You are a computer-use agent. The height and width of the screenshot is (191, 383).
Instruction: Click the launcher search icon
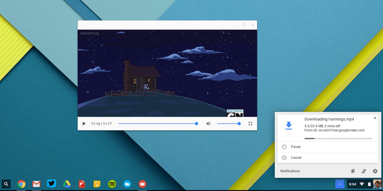coord(6,184)
